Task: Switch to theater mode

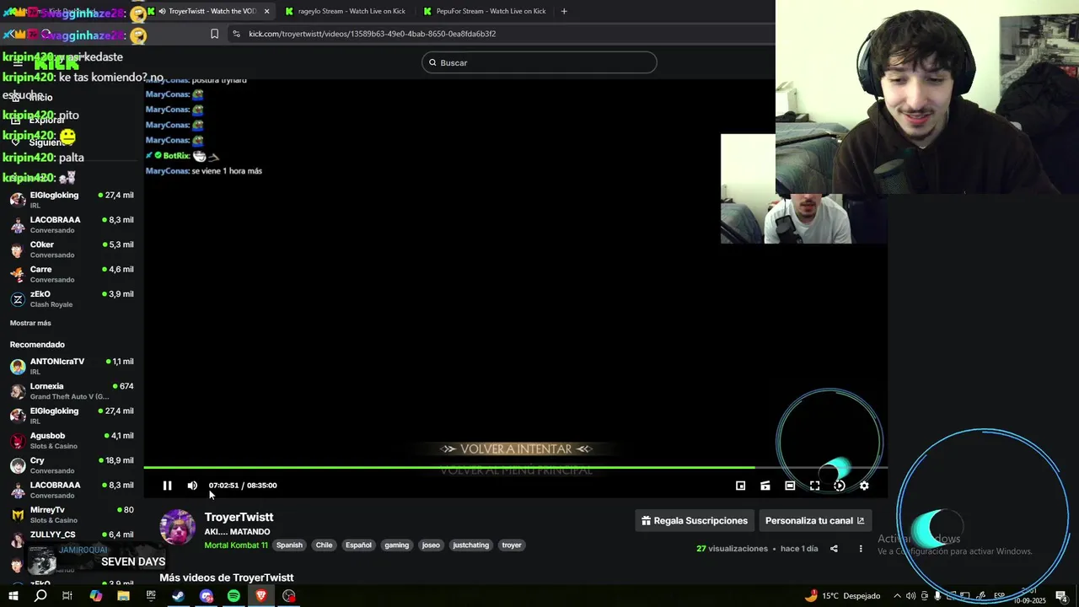Action: pos(790,486)
